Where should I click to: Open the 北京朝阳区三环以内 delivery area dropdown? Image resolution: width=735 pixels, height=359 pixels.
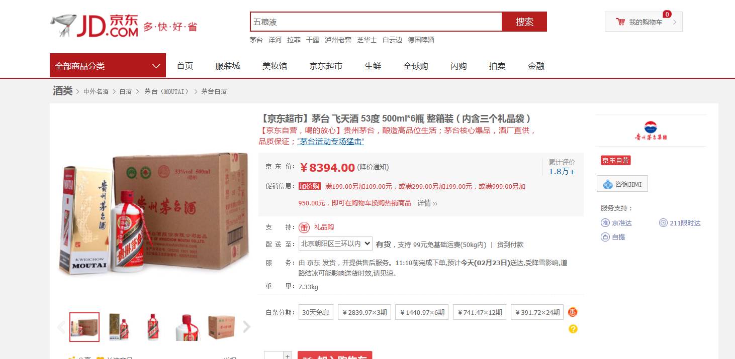point(335,244)
